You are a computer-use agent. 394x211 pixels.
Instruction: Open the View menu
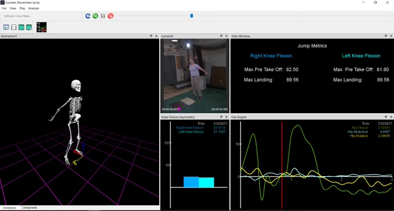click(13, 8)
